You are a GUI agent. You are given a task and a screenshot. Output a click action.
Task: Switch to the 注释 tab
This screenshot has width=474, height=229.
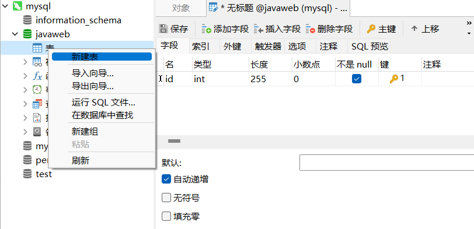point(332,47)
